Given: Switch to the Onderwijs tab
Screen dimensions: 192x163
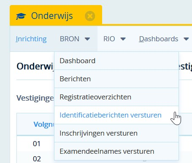Looking at the screenshot, I should [x=52, y=16].
